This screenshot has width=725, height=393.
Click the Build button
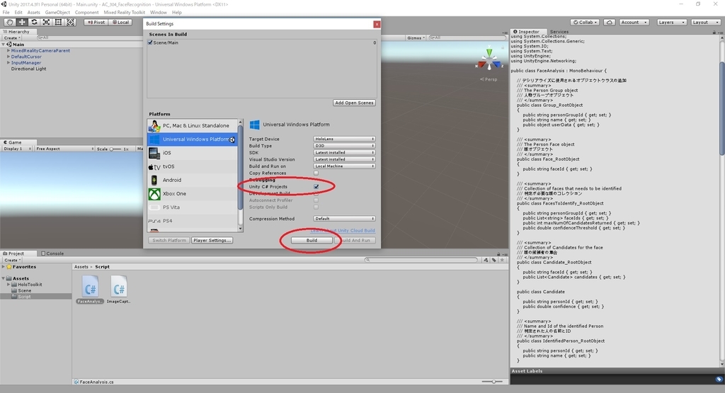(312, 241)
